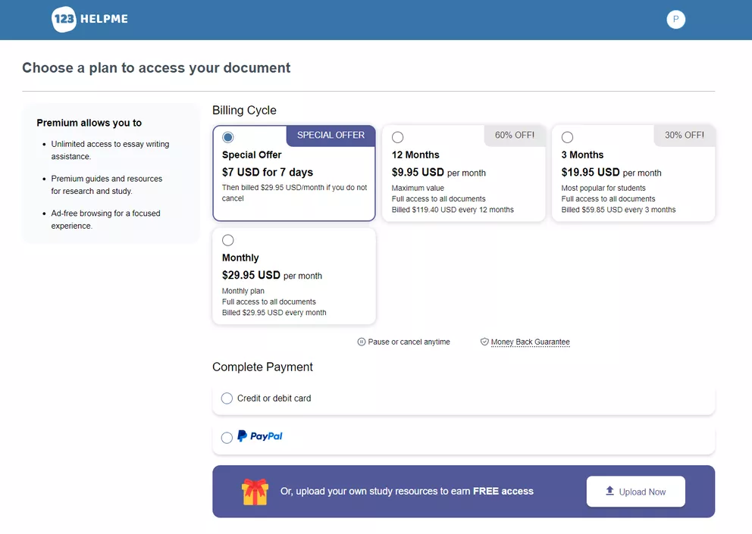Click 'Or, upload your own study resources' text
The height and width of the screenshot is (534, 752).
(x=406, y=492)
